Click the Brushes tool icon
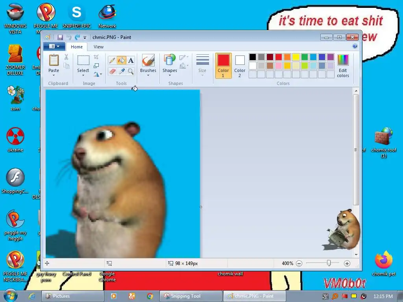 click(x=148, y=60)
